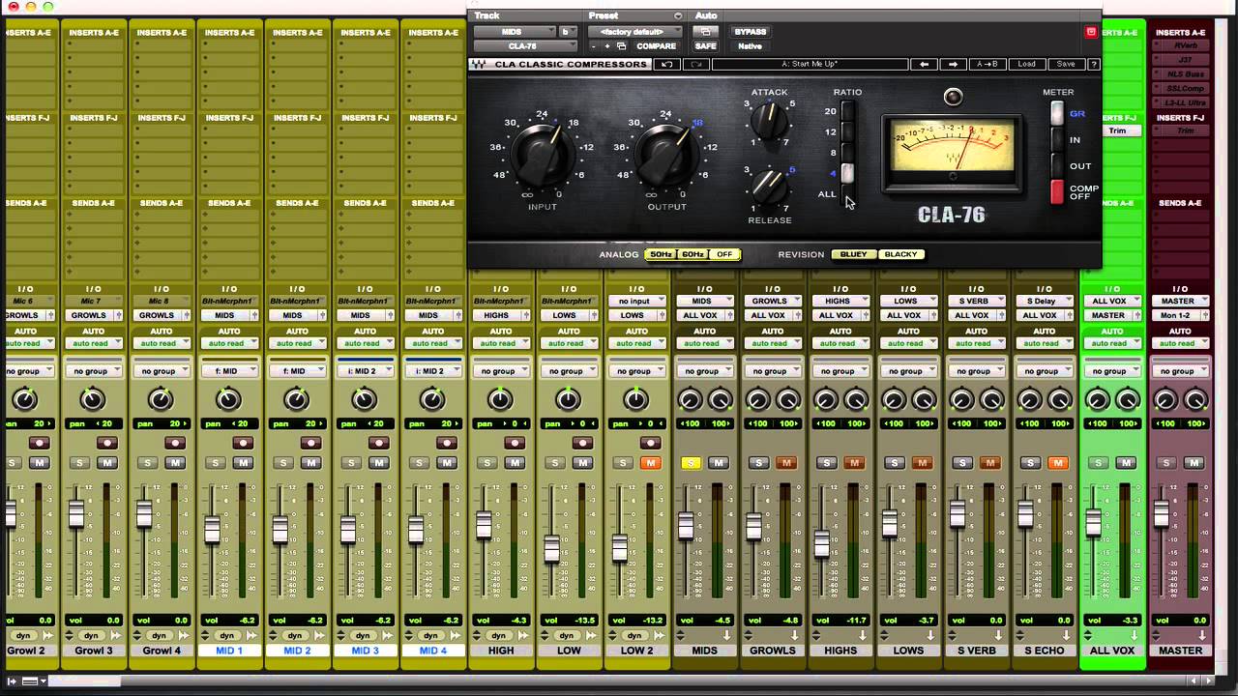Select BLACKY revision
This screenshot has height=696, width=1238.
coord(900,254)
